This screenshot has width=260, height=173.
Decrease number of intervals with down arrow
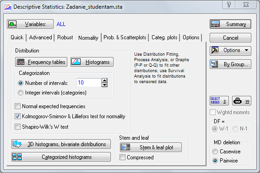[x=105, y=85]
